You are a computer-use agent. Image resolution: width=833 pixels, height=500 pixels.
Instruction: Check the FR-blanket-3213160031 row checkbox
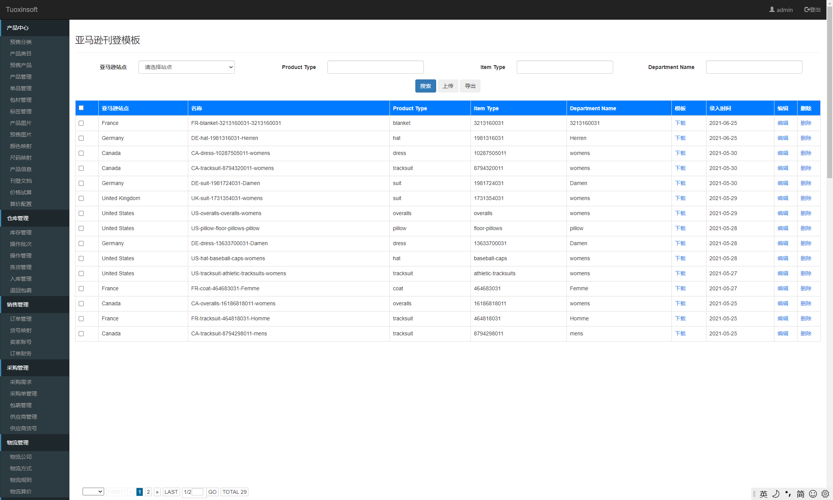tap(81, 123)
